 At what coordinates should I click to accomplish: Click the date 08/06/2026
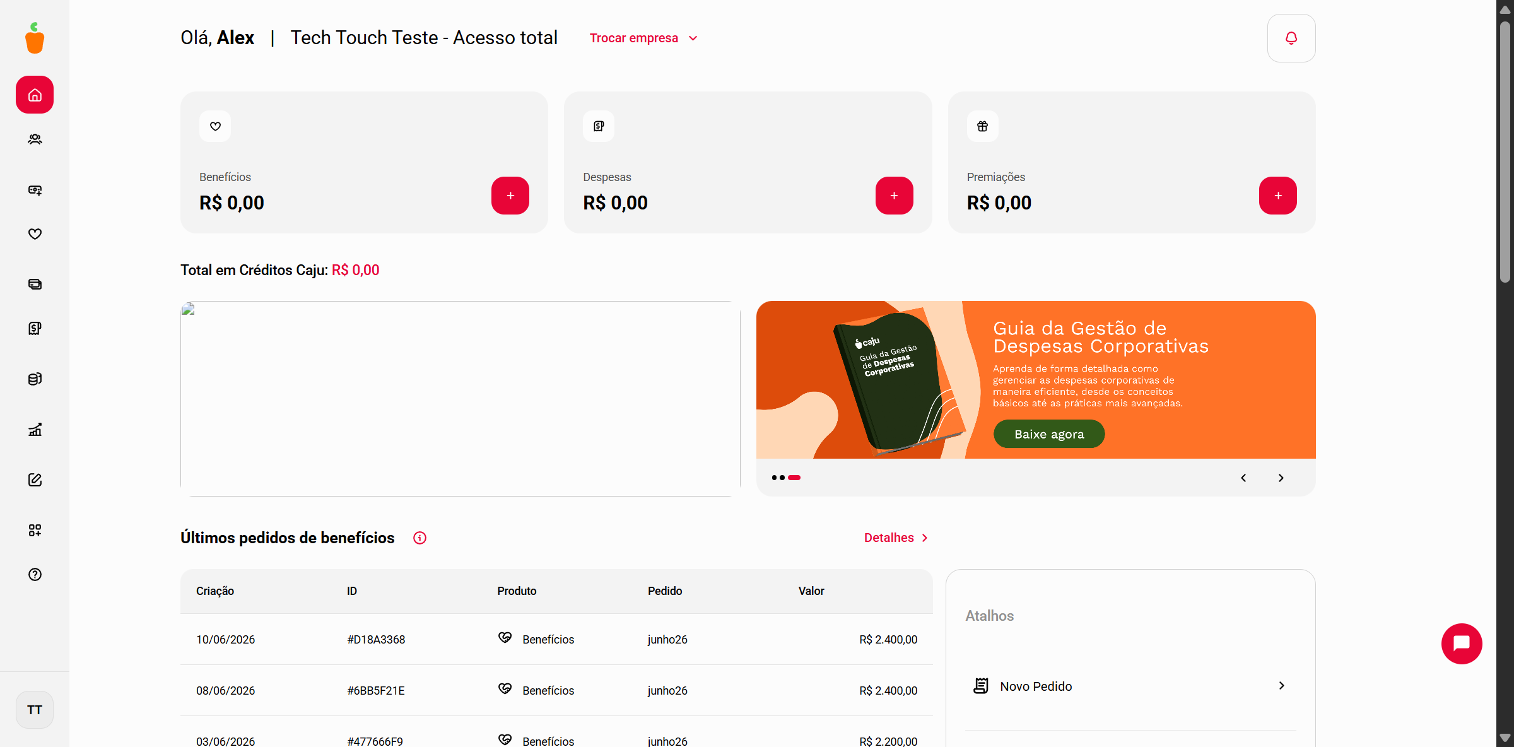pos(225,691)
